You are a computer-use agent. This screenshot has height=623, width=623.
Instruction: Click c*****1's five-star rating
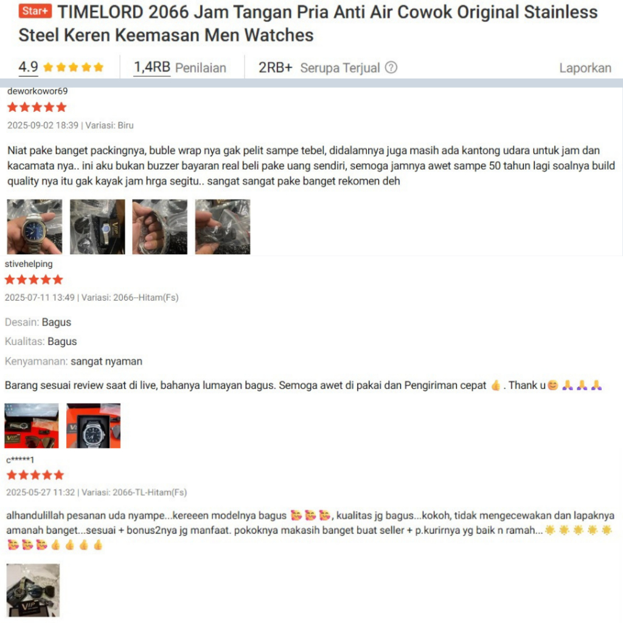click(x=35, y=475)
